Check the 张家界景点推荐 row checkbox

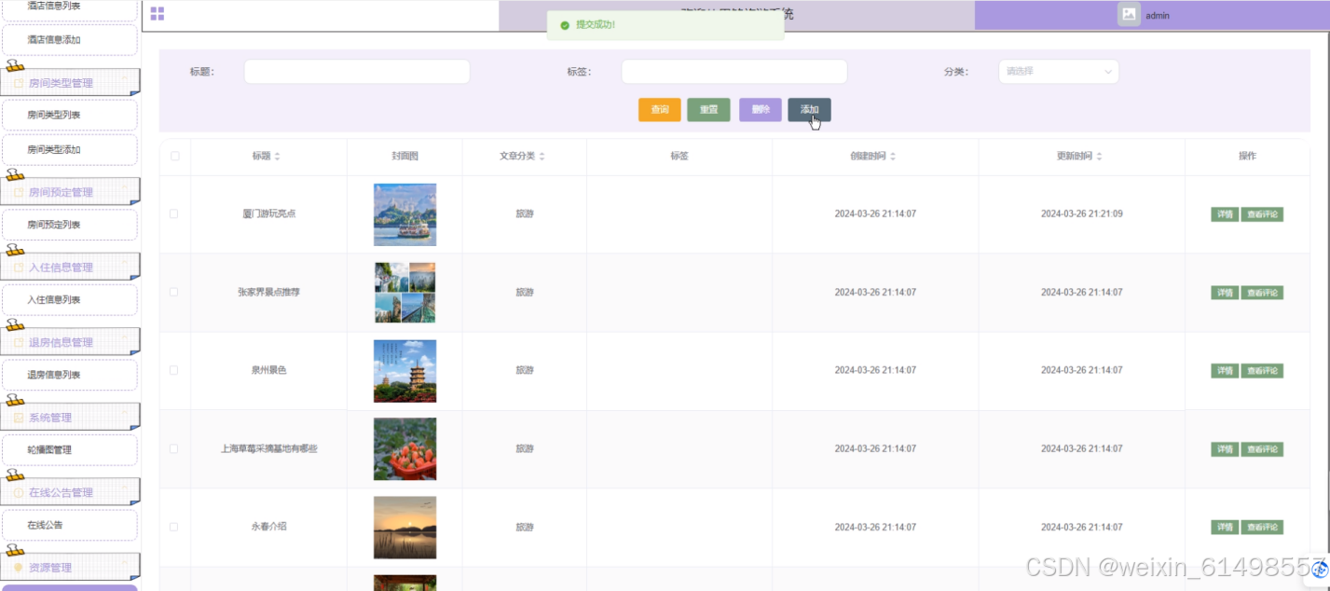pyautogui.click(x=174, y=292)
